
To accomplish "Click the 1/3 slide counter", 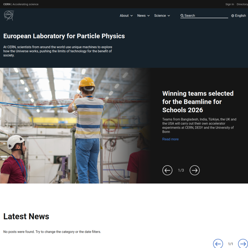I will tap(181, 170).
